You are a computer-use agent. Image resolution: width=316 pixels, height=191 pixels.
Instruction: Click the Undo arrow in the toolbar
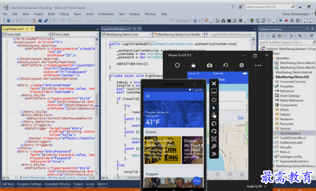[54, 21]
